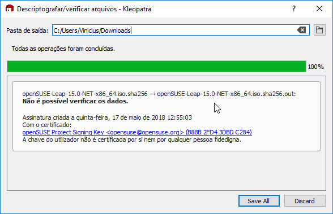Click the Save All button
Image resolution: width=333 pixels, height=214 pixels.
coord(259,200)
